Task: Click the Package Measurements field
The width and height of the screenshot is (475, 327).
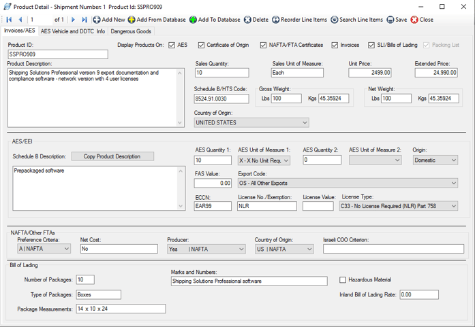Action: coord(121,309)
